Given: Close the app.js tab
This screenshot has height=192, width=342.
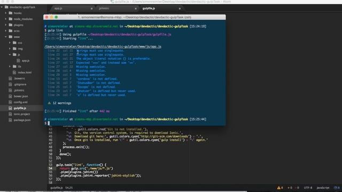Looking at the screenshot, I should click(91, 9).
